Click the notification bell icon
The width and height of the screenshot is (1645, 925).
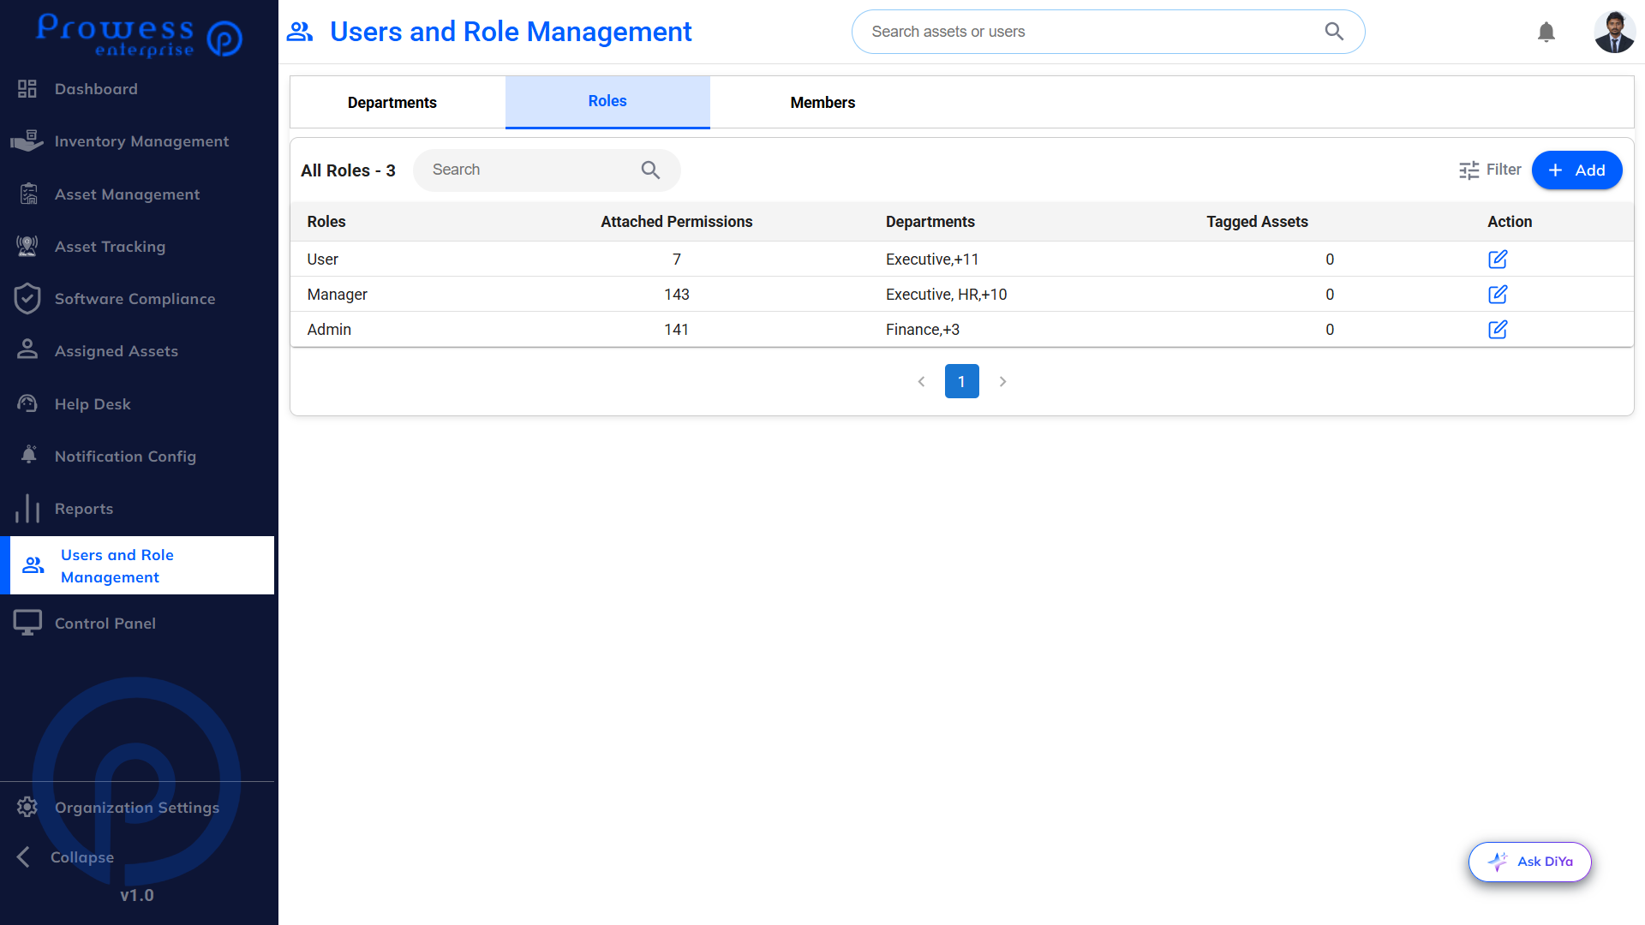pos(1546,32)
